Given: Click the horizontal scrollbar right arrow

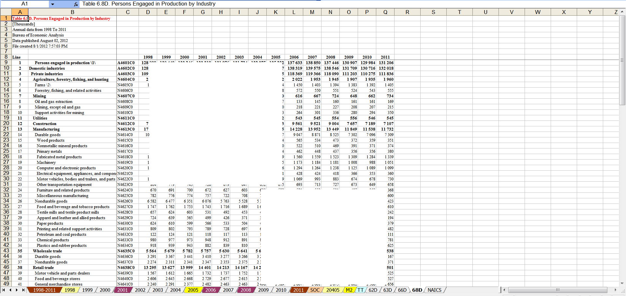Looking at the screenshot, I should click(x=615, y=290).
